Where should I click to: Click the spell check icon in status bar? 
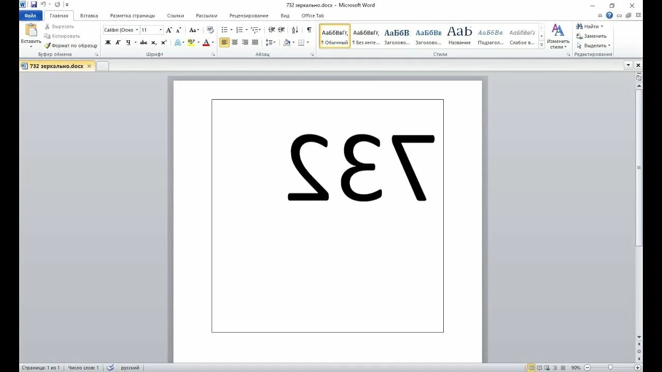[x=110, y=368]
